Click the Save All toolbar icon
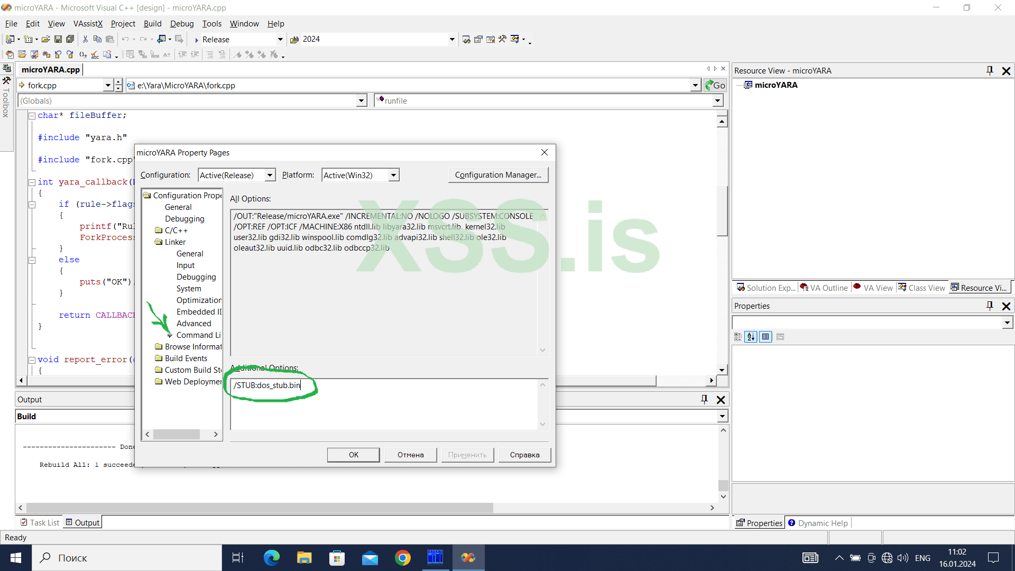The image size is (1015, 571). pos(70,39)
